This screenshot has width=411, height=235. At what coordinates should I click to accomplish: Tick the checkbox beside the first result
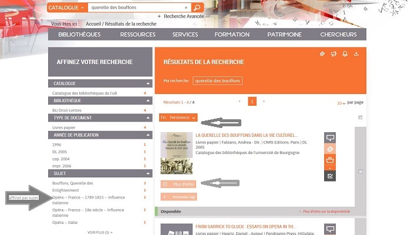pyautogui.click(x=360, y=171)
